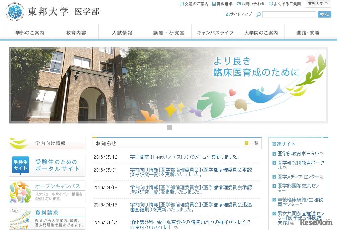Click the date 2016/04/07

click(105, 222)
